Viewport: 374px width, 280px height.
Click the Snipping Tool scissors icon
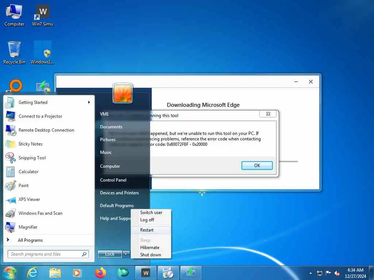tap(11, 158)
